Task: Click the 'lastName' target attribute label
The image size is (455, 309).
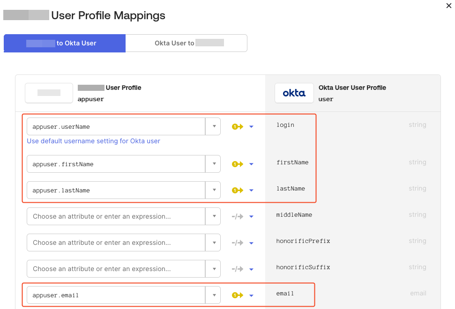Action: click(x=291, y=188)
